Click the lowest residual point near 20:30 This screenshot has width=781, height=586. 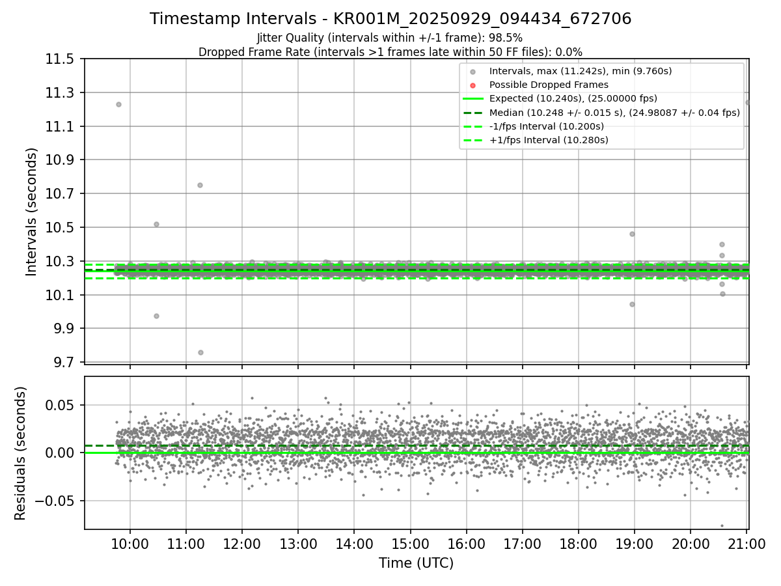722,525
